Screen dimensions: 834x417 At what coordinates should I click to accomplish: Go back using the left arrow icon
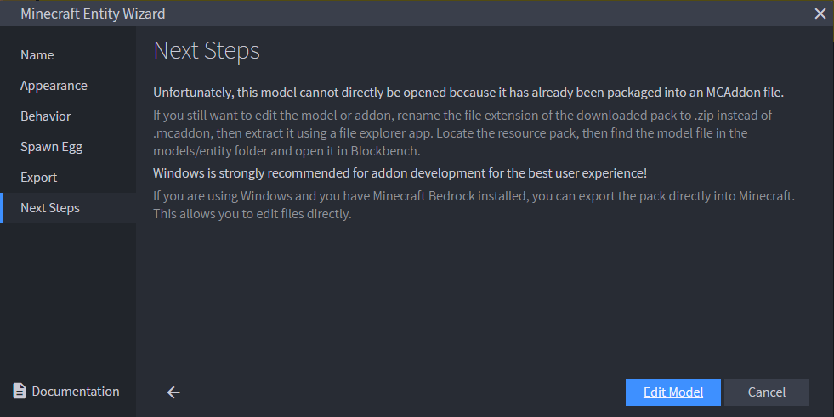pos(173,392)
